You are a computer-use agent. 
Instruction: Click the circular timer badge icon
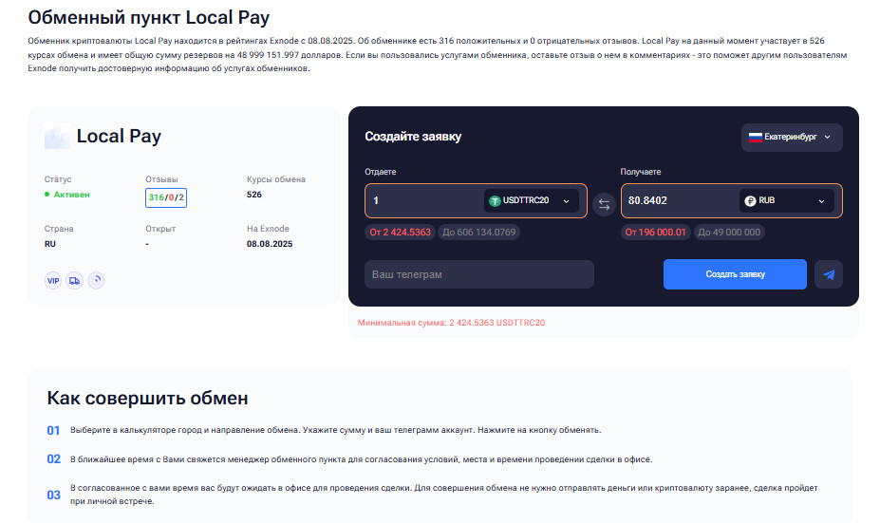point(96,280)
